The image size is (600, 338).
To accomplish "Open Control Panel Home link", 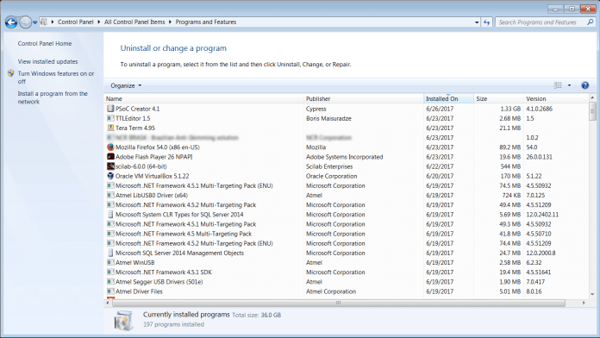I will tap(44, 44).
